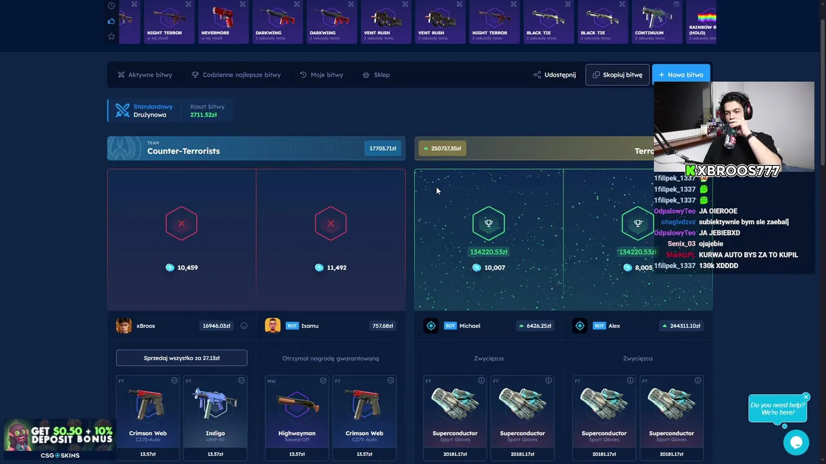Click the Continuum drop card
This screenshot has height=464, width=826.
click(656, 21)
